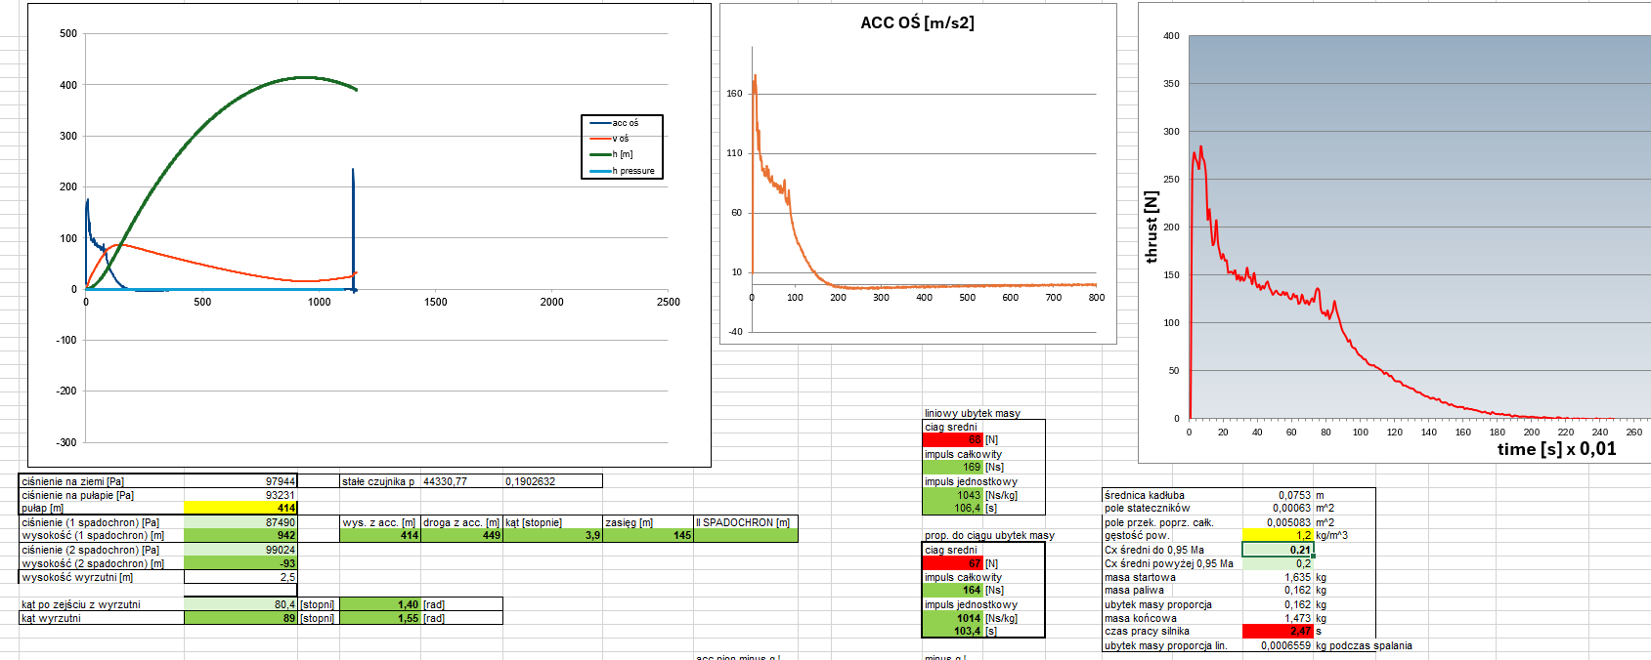1651x660 pixels.
Task: Click the 'ACC OŚ [m/s2]' chart title
Action: [x=917, y=22]
